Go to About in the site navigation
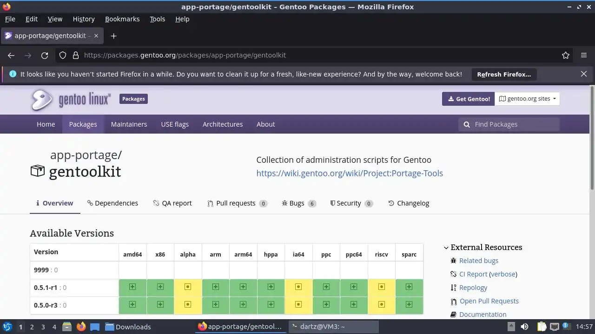The width and height of the screenshot is (595, 334). pos(266,124)
